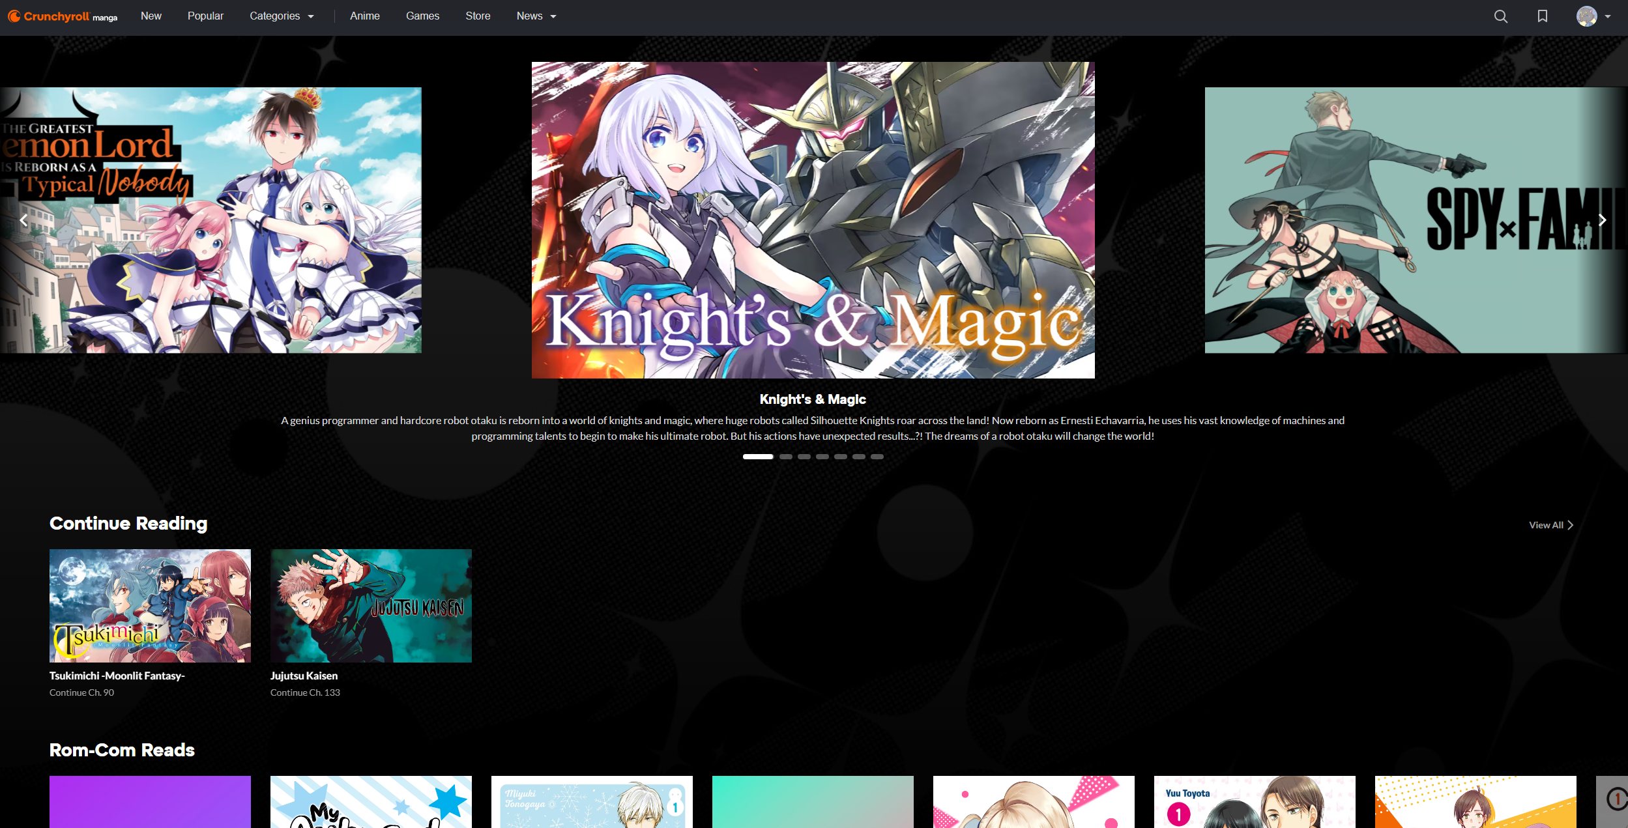The image size is (1628, 828).
Task: Select the fourth carousel indicator dot
Action: tap(822, 457)
